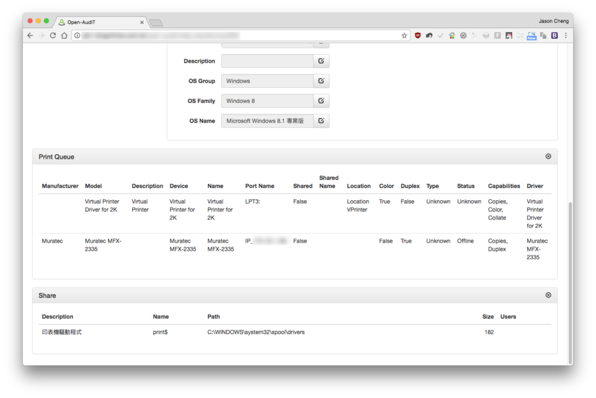Switch to the Open-AudIT browser tab
This screenshot has width=596, height=398.
(x=101, y=22)
